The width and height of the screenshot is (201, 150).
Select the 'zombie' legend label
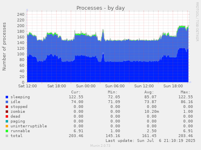(x=18, y=112)
